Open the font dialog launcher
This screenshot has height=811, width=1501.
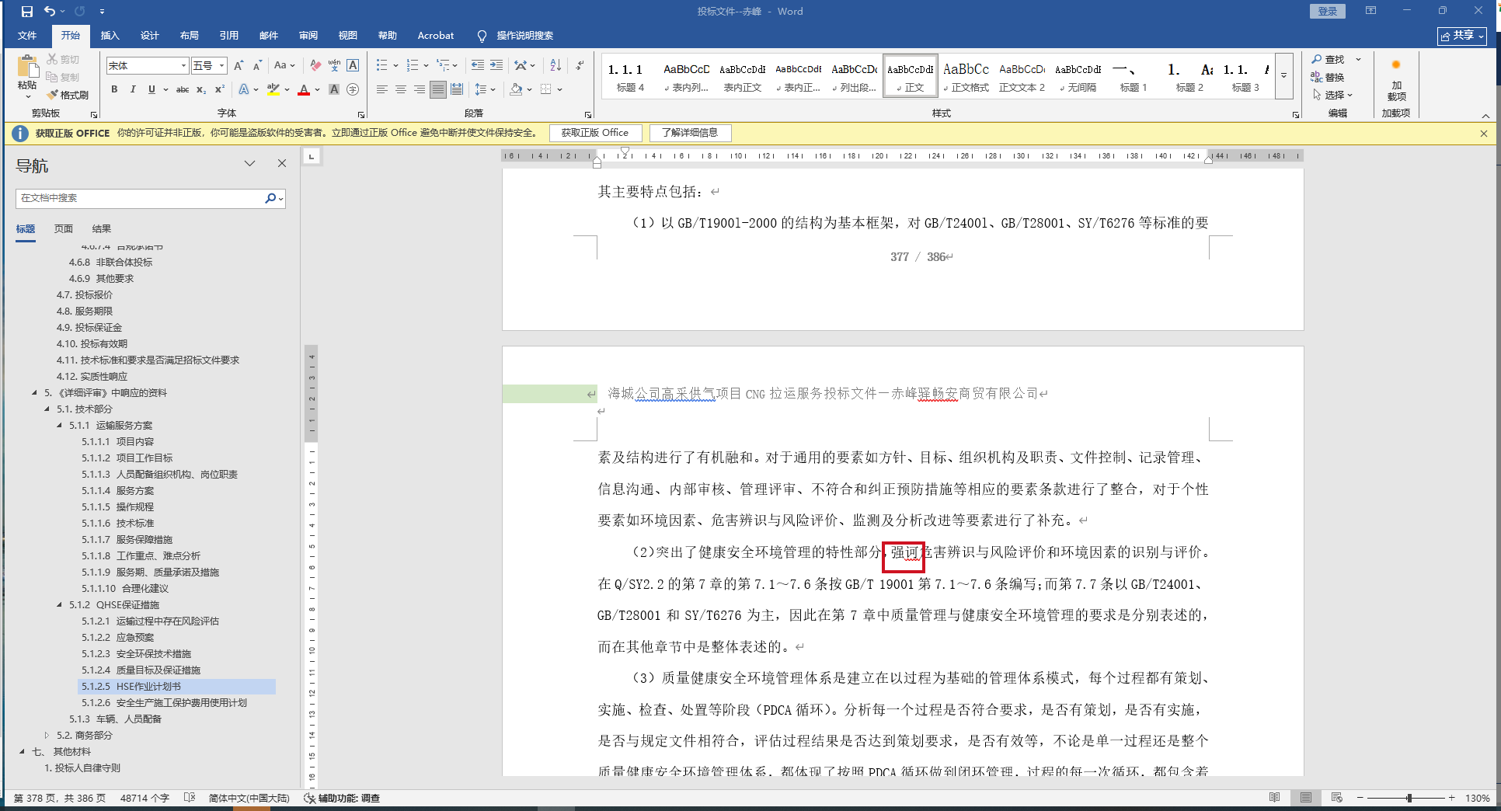[361, 114]
